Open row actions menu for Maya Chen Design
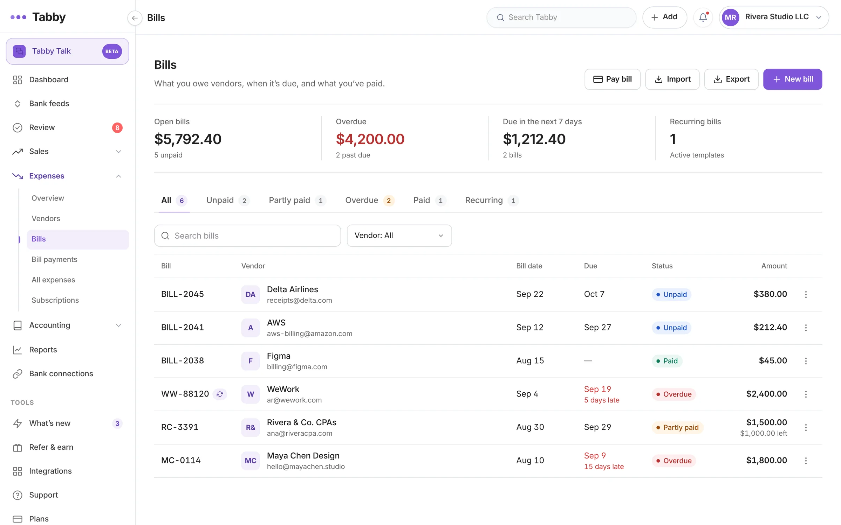This screenshot has height=525, width=841. click(x=806, y=461)
